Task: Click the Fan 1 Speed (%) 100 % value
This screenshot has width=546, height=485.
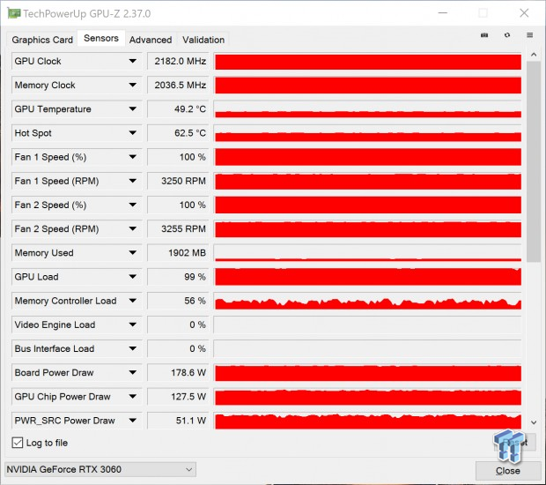Action: (x=178, y=157)
